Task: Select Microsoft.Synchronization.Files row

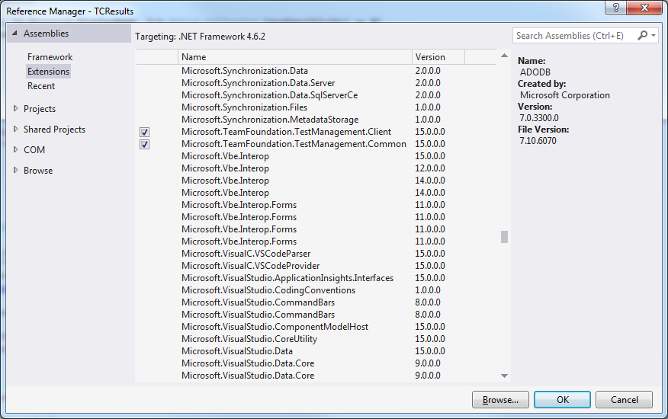Action: tap(316, 107)
